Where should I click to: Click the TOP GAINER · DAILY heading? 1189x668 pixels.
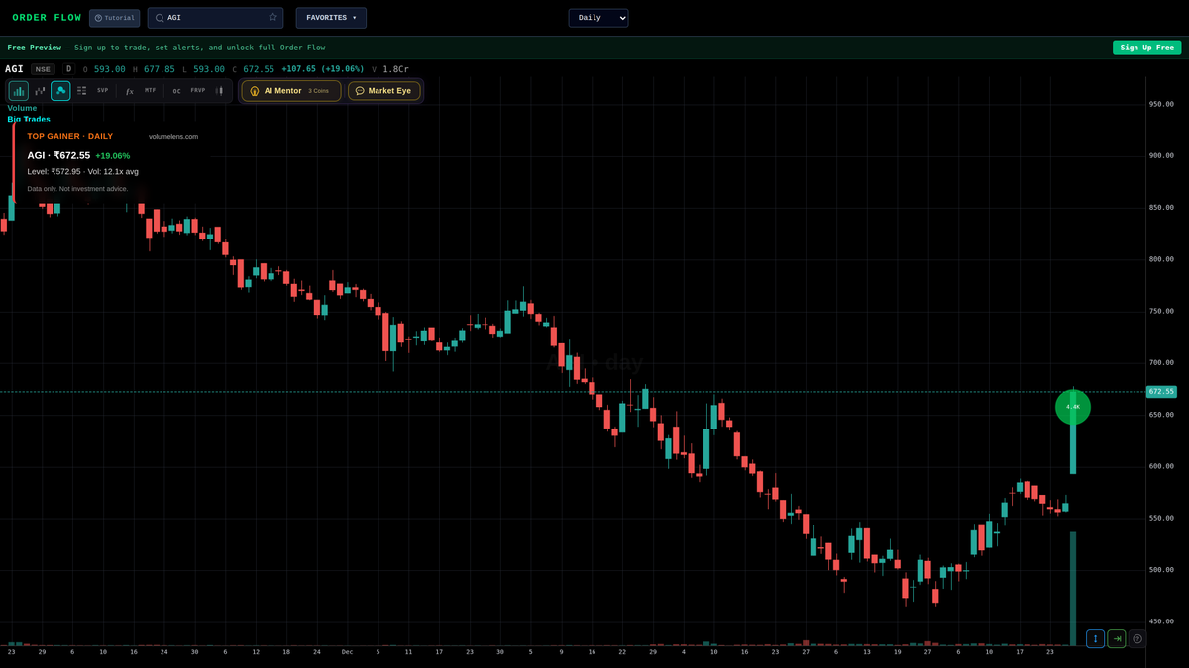pyautogui.click(x=70, y=136)
